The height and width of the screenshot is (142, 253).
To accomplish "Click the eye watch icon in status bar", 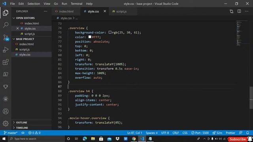I will click(x=23, y=133).
